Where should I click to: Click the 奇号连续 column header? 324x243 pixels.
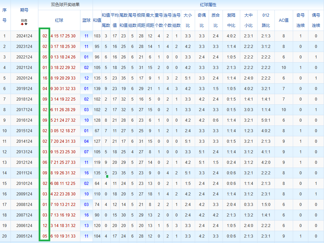coord(301,20)
